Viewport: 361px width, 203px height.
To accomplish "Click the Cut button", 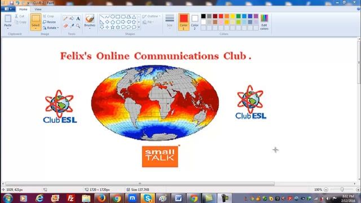I will pos(20,16).
